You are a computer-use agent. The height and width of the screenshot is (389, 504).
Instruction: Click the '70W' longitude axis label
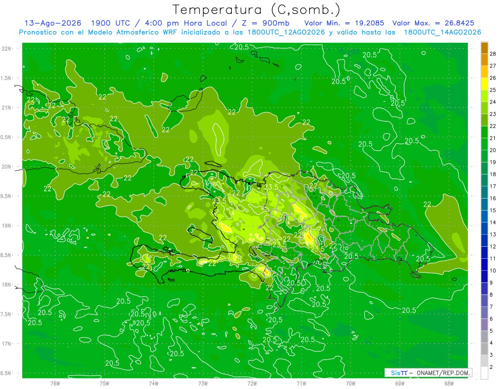(351, 384)
